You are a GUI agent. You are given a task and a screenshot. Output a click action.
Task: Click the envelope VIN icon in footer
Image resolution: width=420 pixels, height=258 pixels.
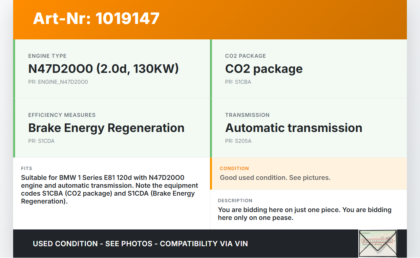coord(378,243)
